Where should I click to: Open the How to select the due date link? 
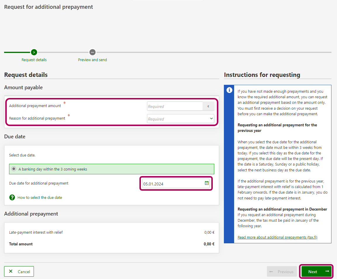pyautogui.click(x=40, y=197)
